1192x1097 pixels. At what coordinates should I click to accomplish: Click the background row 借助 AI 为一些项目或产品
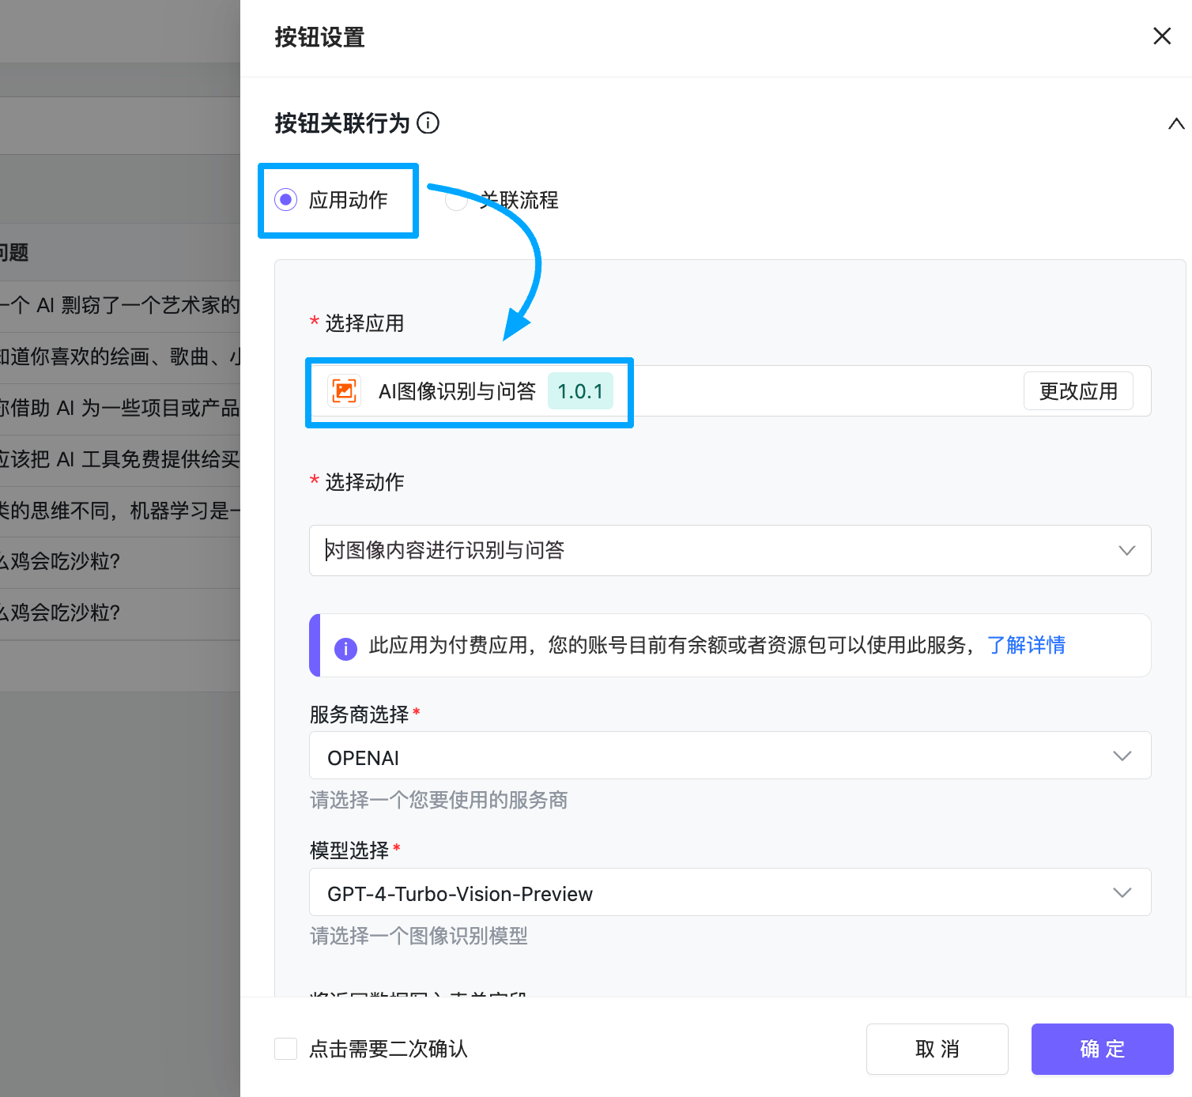tap(120, 409)
